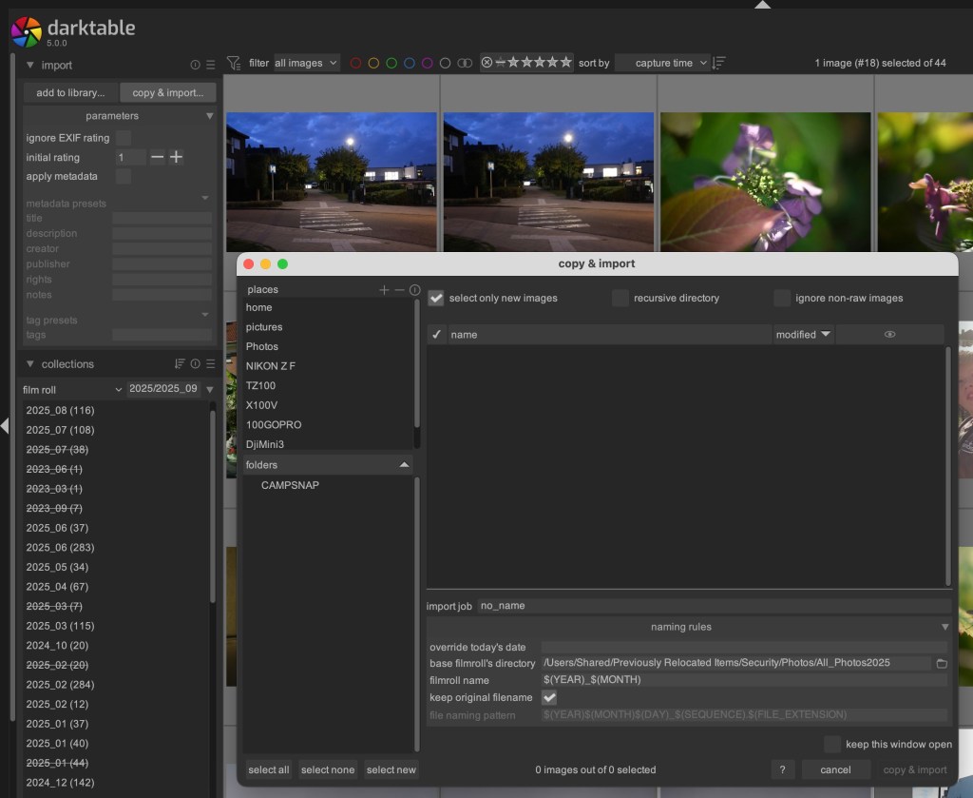The width and height of the screenshot is (973, 798).
Task: Increase initial rating with plus button
Action: click(x=176, y=157)
